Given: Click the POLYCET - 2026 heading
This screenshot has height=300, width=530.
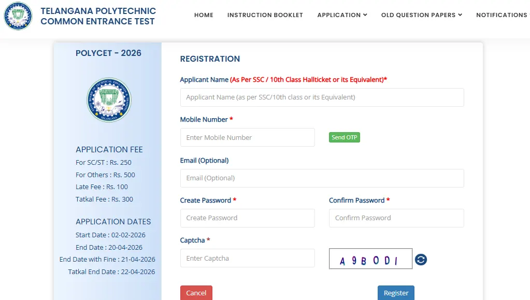Looking at the screenshot, I should [108, 53].
